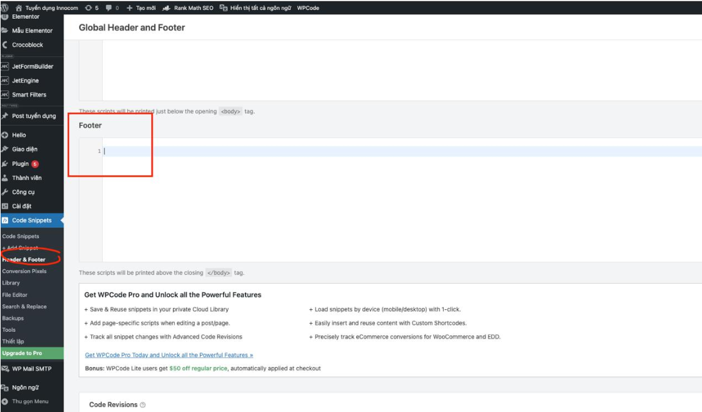Open Giao diện appearance brush icon
The height and width of the screenshot is (412, 702).
tap(5, 149)
